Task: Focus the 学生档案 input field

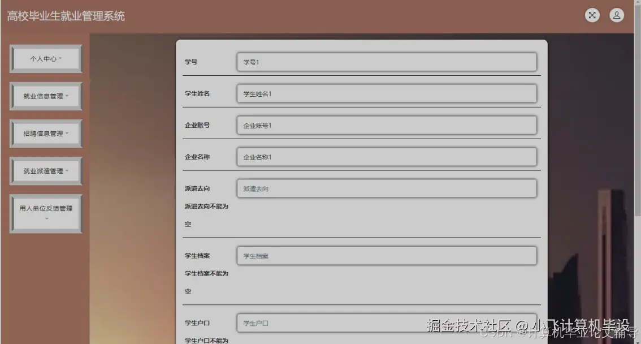Action: [x=386, y=256]
